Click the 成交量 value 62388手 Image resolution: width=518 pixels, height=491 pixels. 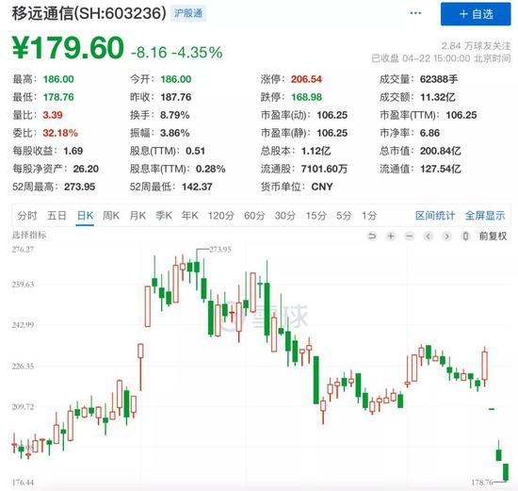point(439,79)
